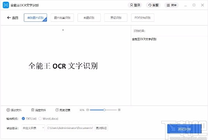Close the OCR window
Screen dimensions: 208x140
point(202,5)
